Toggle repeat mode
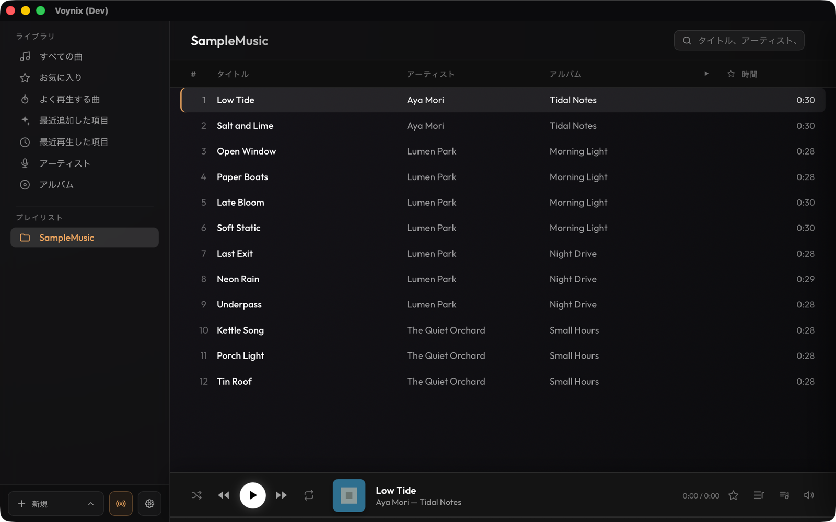Viewport: 836px width, 522px height. 309,495
